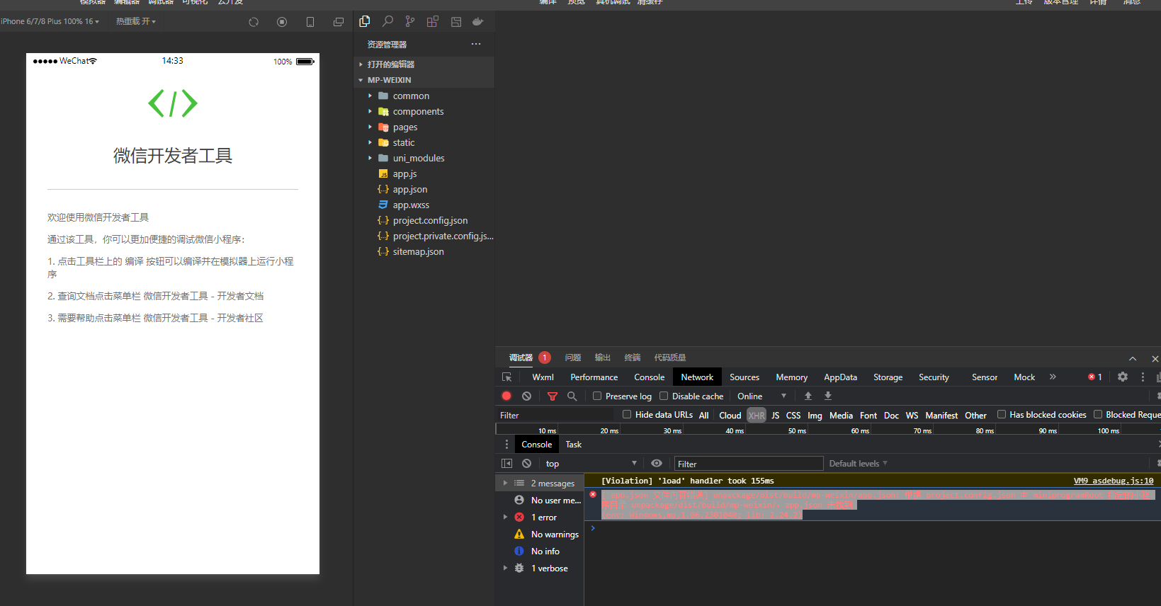Open the devtools settings gear
1161x606 pixels.
[1123, 377]
